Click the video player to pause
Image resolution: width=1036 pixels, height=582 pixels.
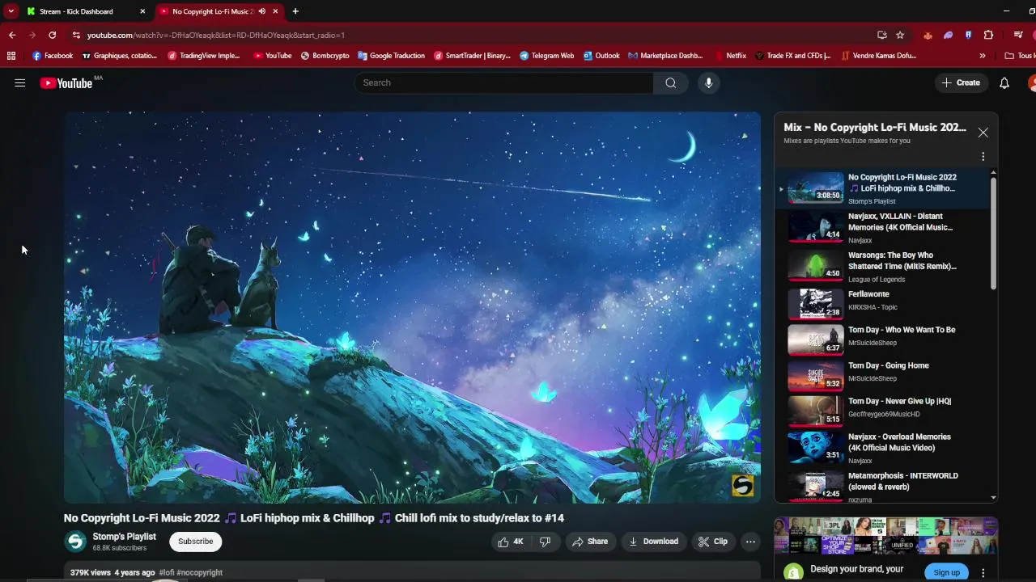point(412,307)
